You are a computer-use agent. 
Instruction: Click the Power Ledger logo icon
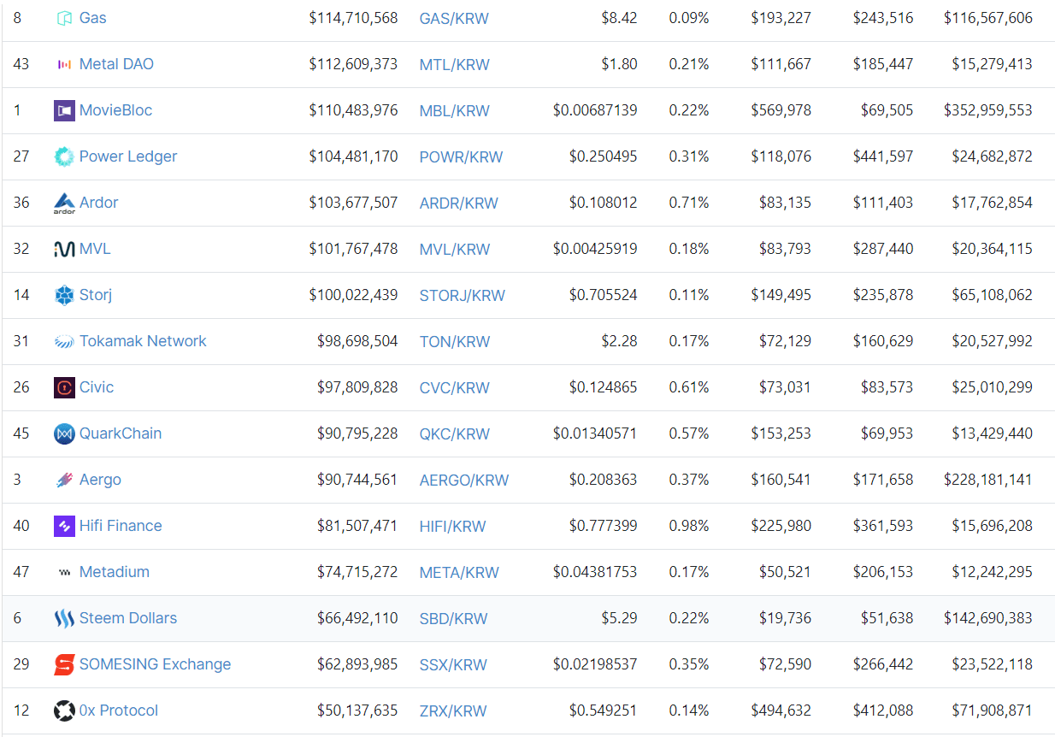(64, 156)
